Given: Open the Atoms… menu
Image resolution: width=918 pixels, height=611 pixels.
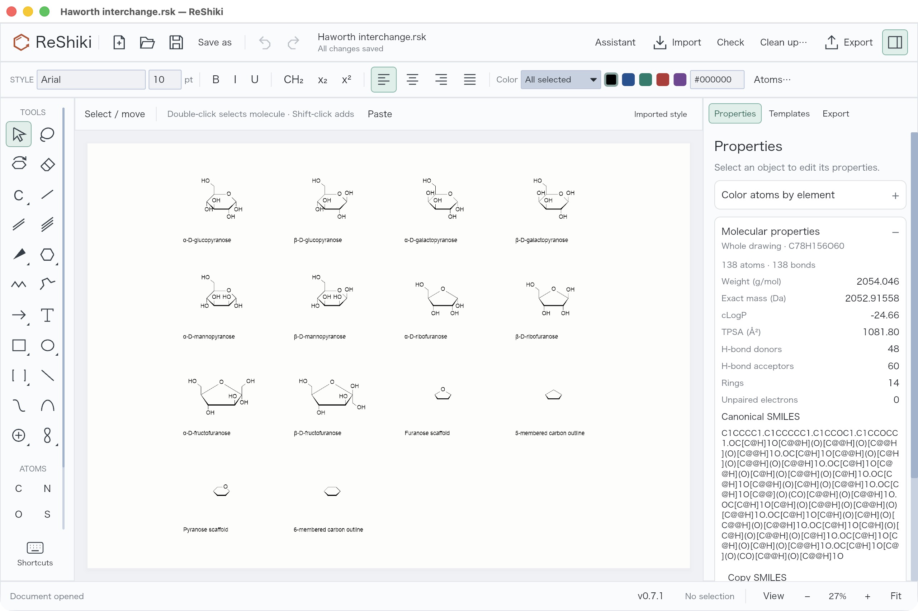Looking at the screenshot, I should tap(772, 80).
